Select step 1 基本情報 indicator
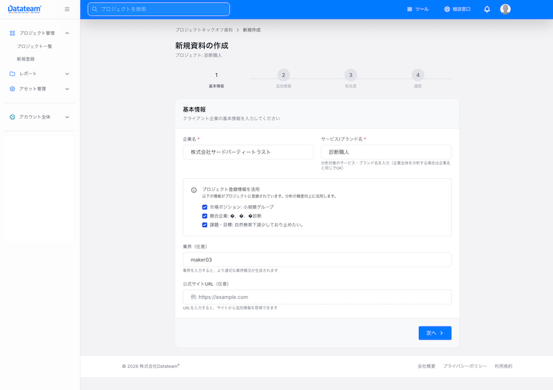Image resolution: width=553 pixels, height=390 pixels. [216, 75]
